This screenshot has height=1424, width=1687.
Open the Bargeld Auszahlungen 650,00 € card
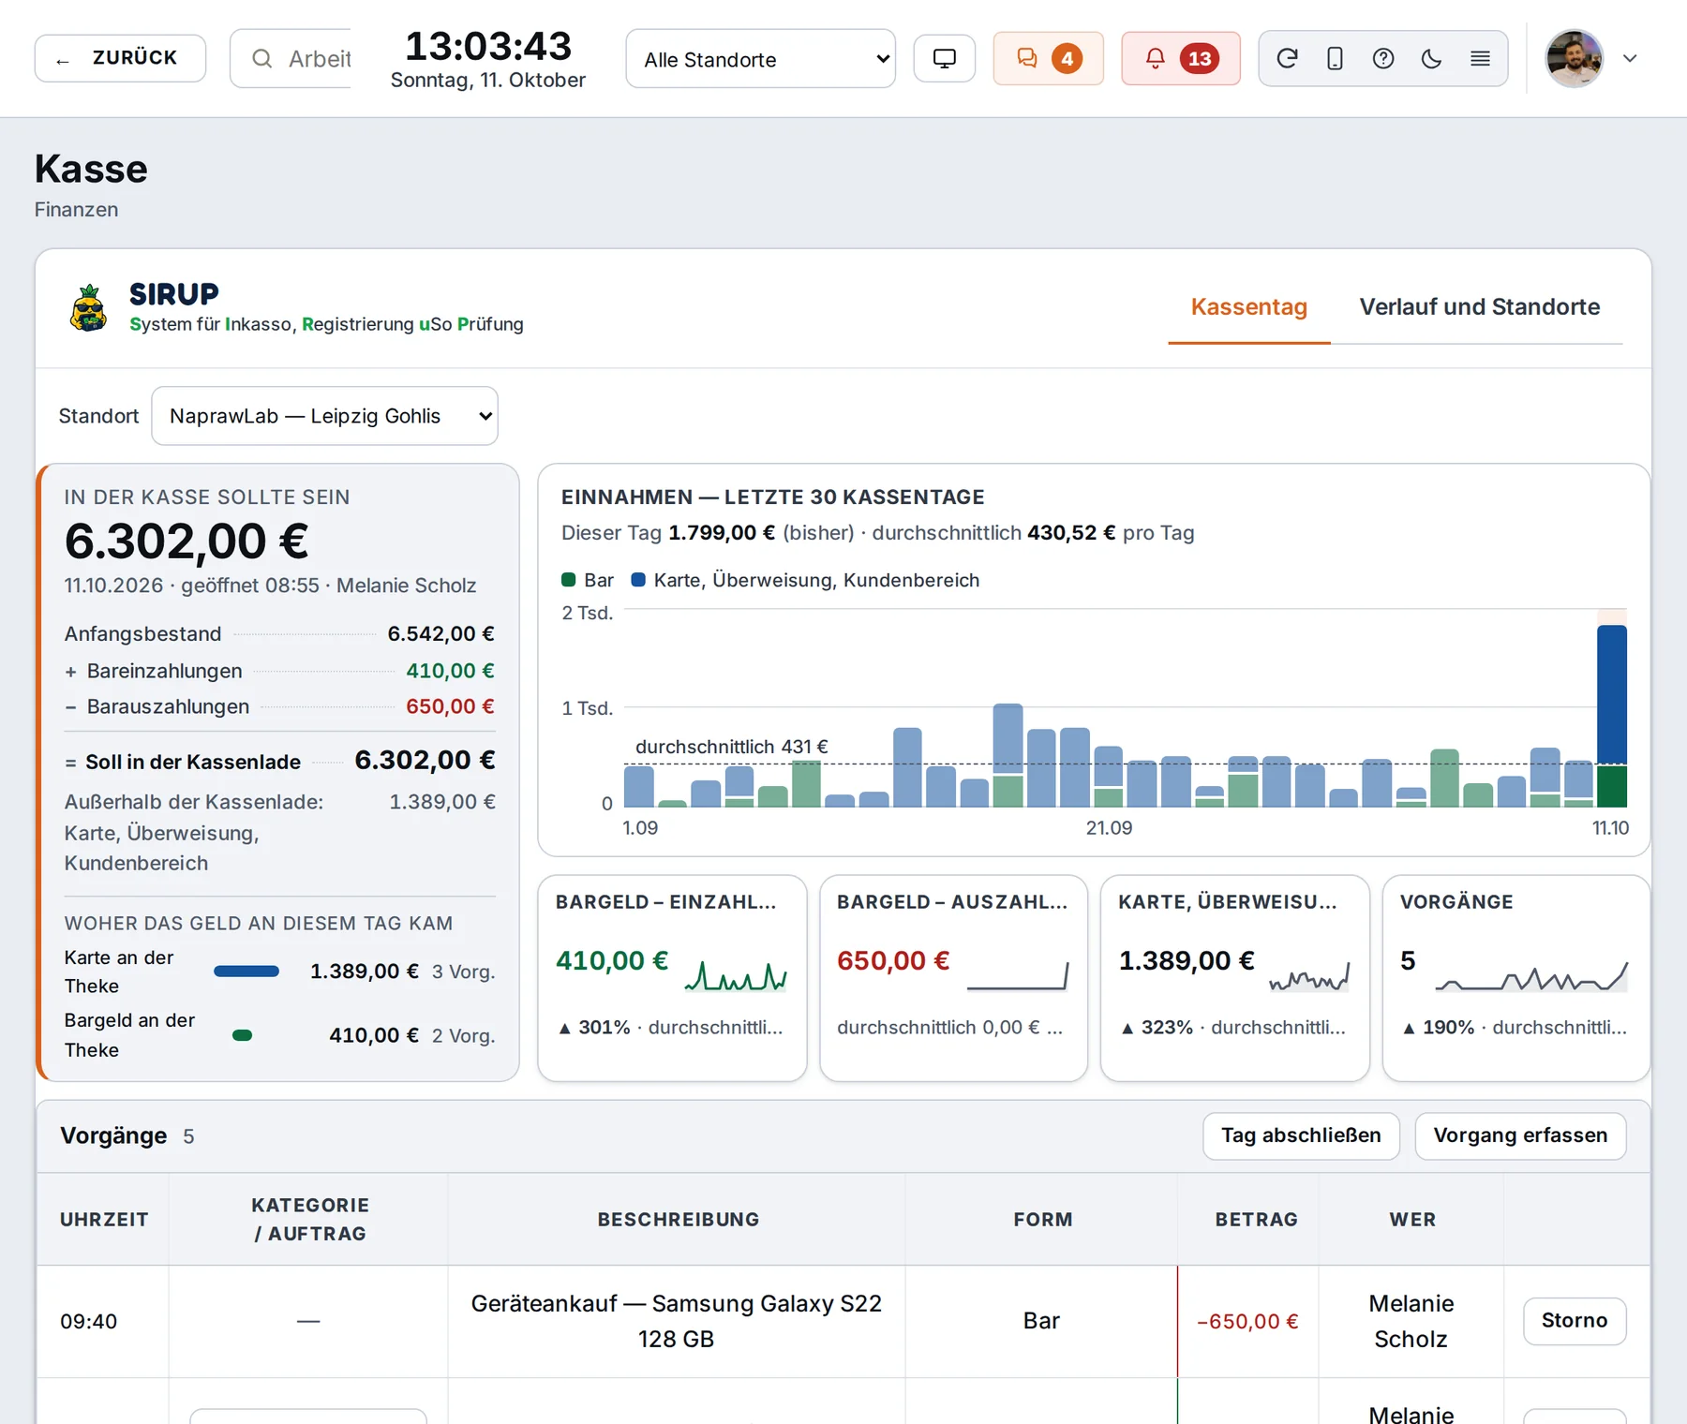(x=953, y=978)
